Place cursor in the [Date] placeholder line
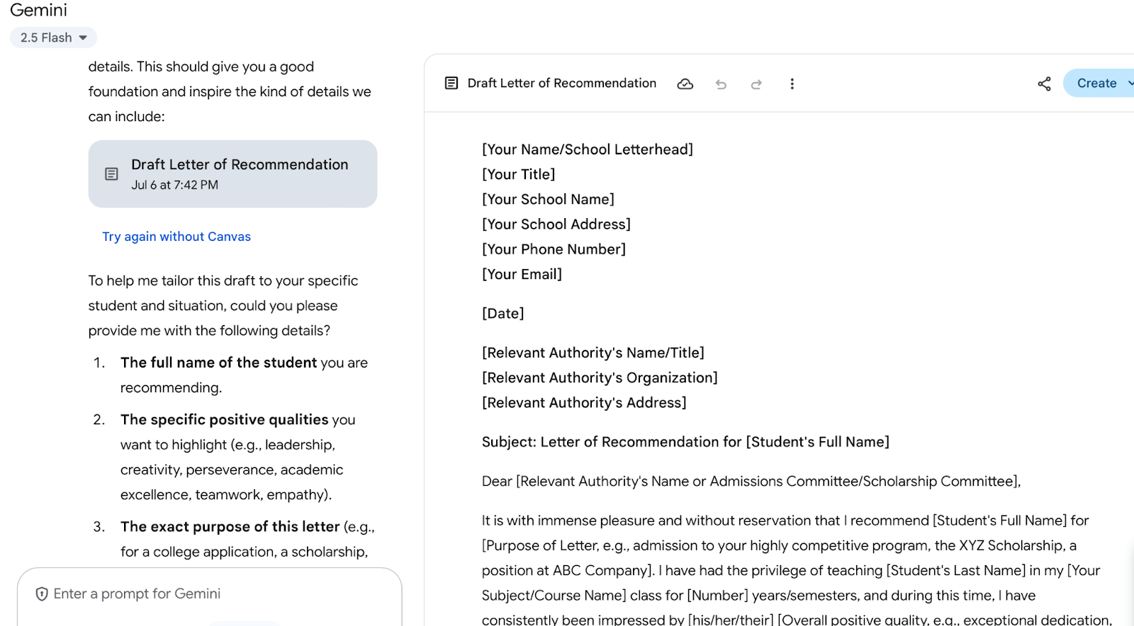Screen dimensions: 1134x626 [x=503, y=314]
